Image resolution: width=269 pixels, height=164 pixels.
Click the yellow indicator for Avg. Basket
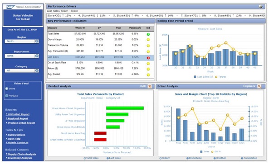(148, 75)
